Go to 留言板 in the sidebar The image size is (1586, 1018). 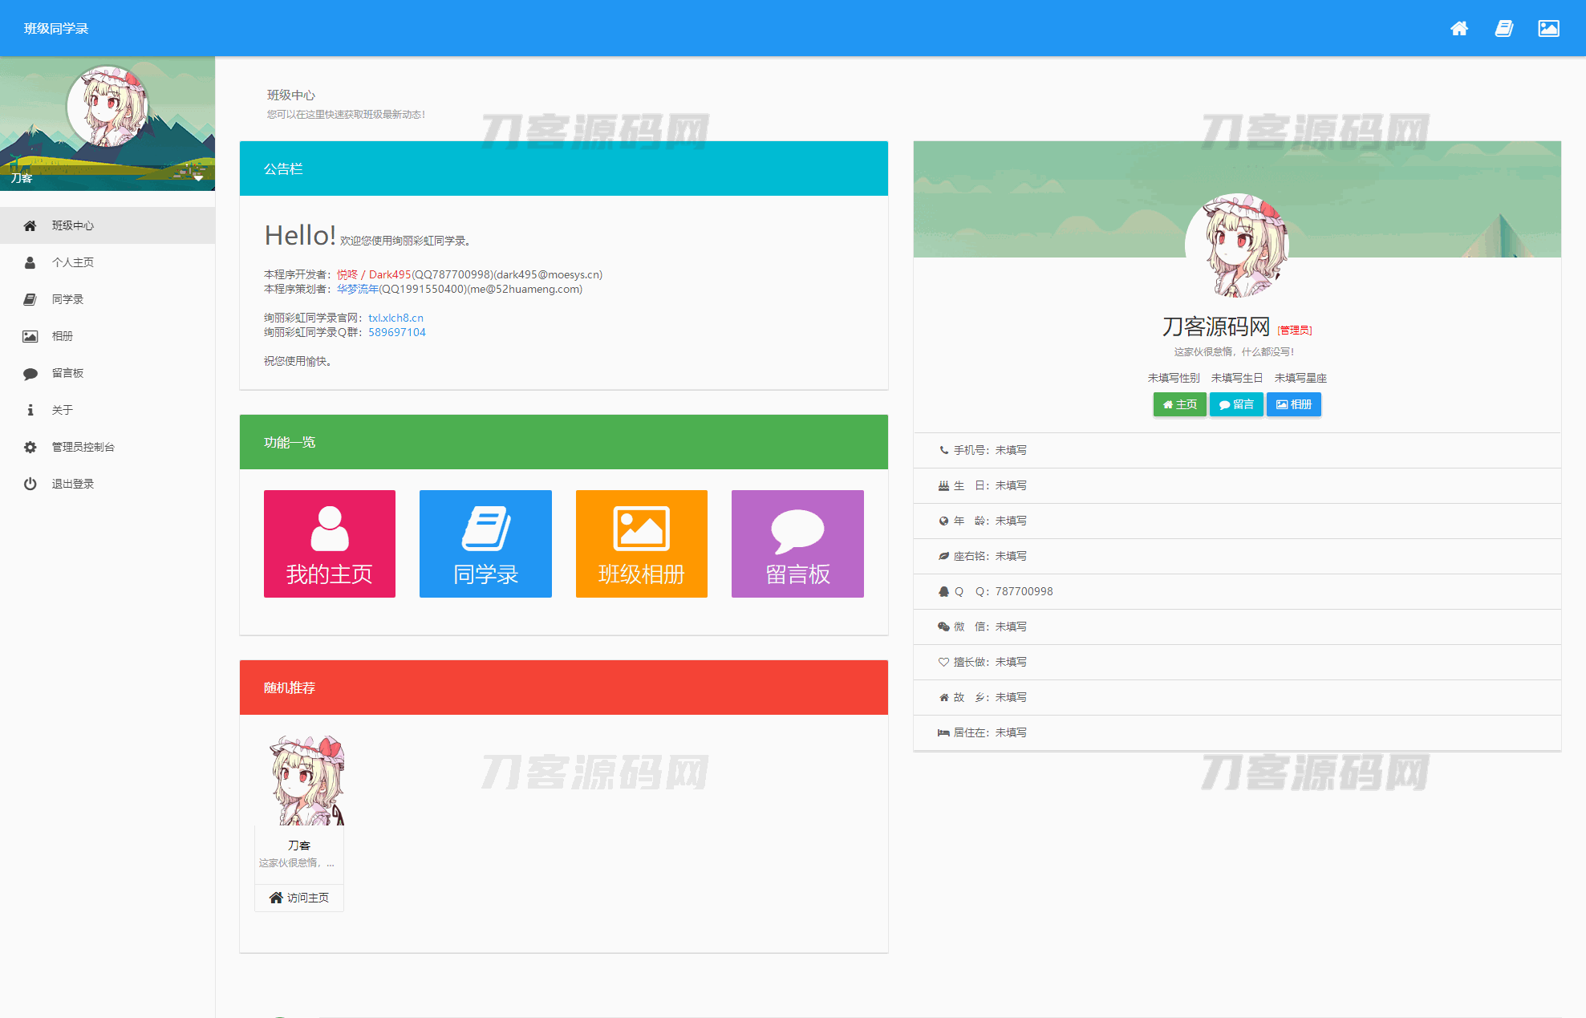(68, 373)
